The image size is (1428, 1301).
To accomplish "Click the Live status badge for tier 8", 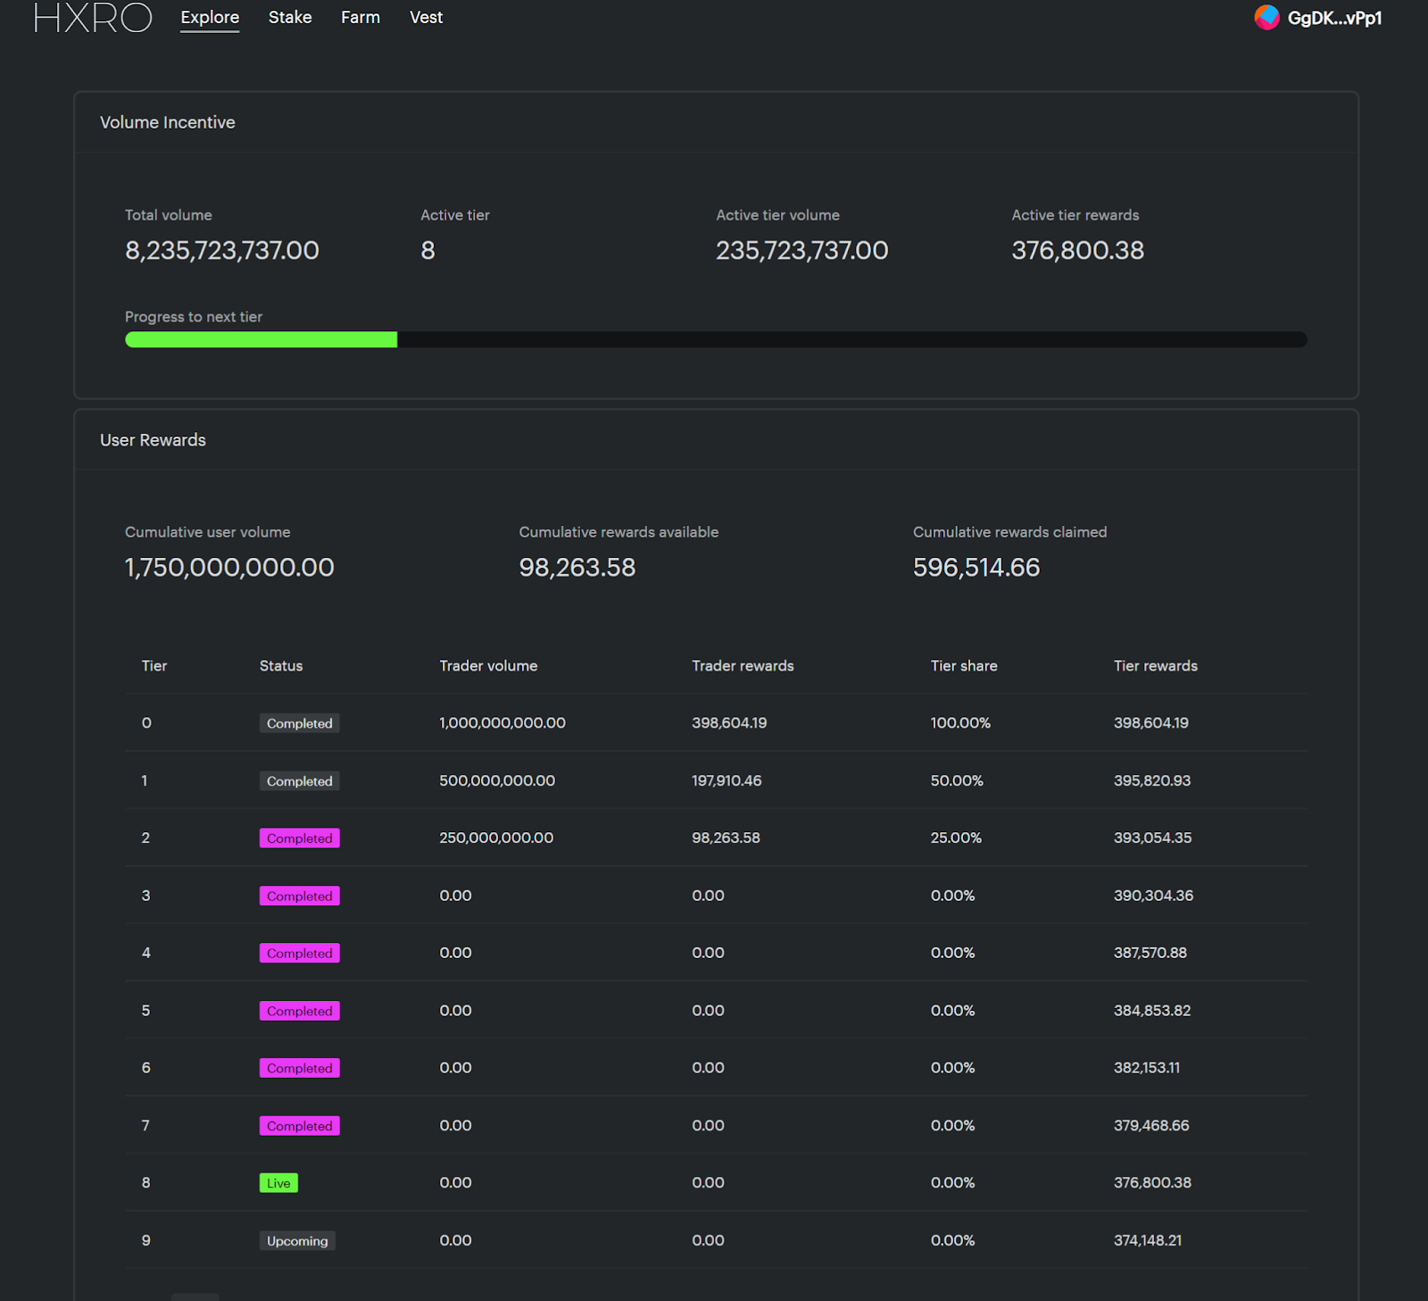I will (x=278, y=1183).
